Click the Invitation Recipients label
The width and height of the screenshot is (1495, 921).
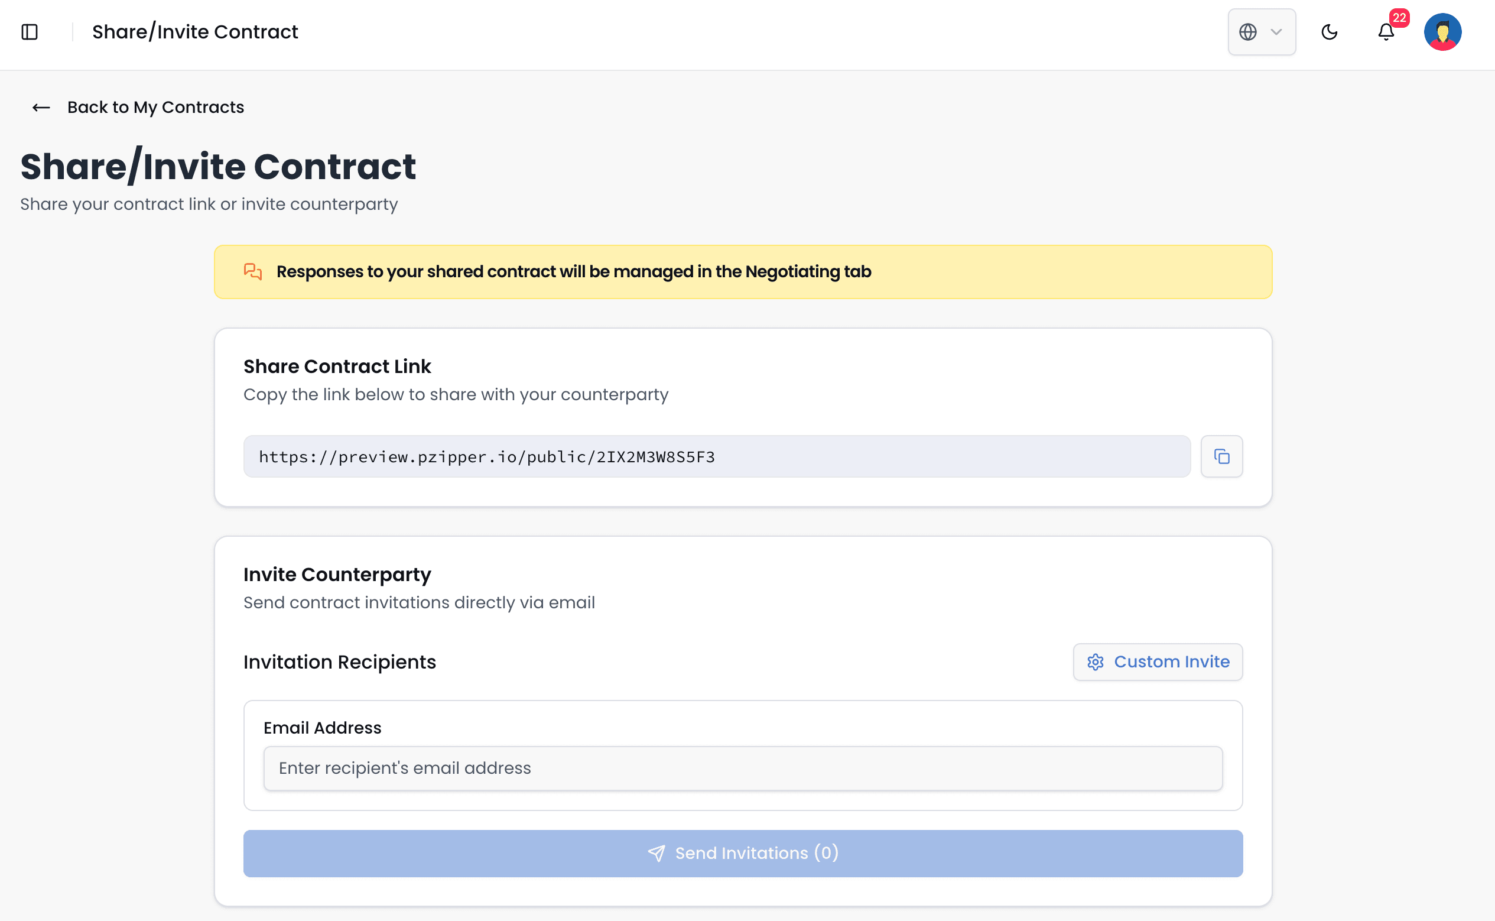[x=340, y=662]
